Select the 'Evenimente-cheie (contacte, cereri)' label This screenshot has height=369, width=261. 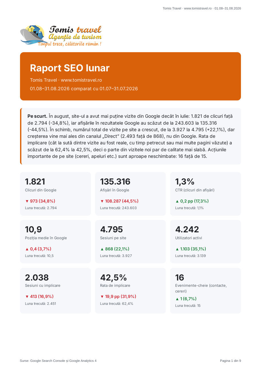[x=201, y=288]
